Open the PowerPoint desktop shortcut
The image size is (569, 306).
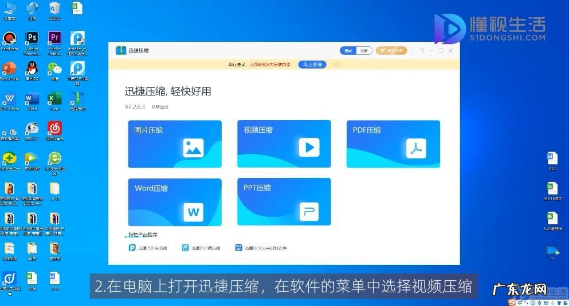click(9, 70)
